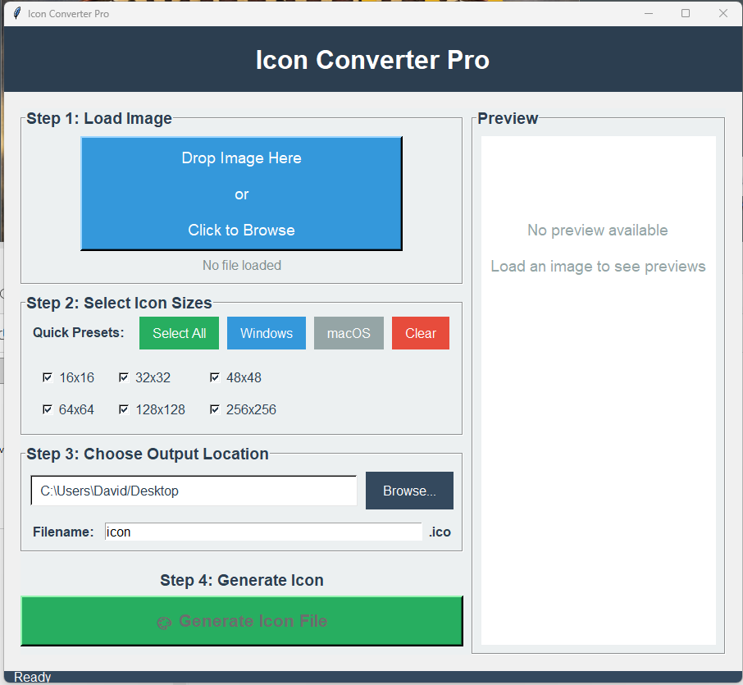Uncheck the 16x16 icon size

48,377
